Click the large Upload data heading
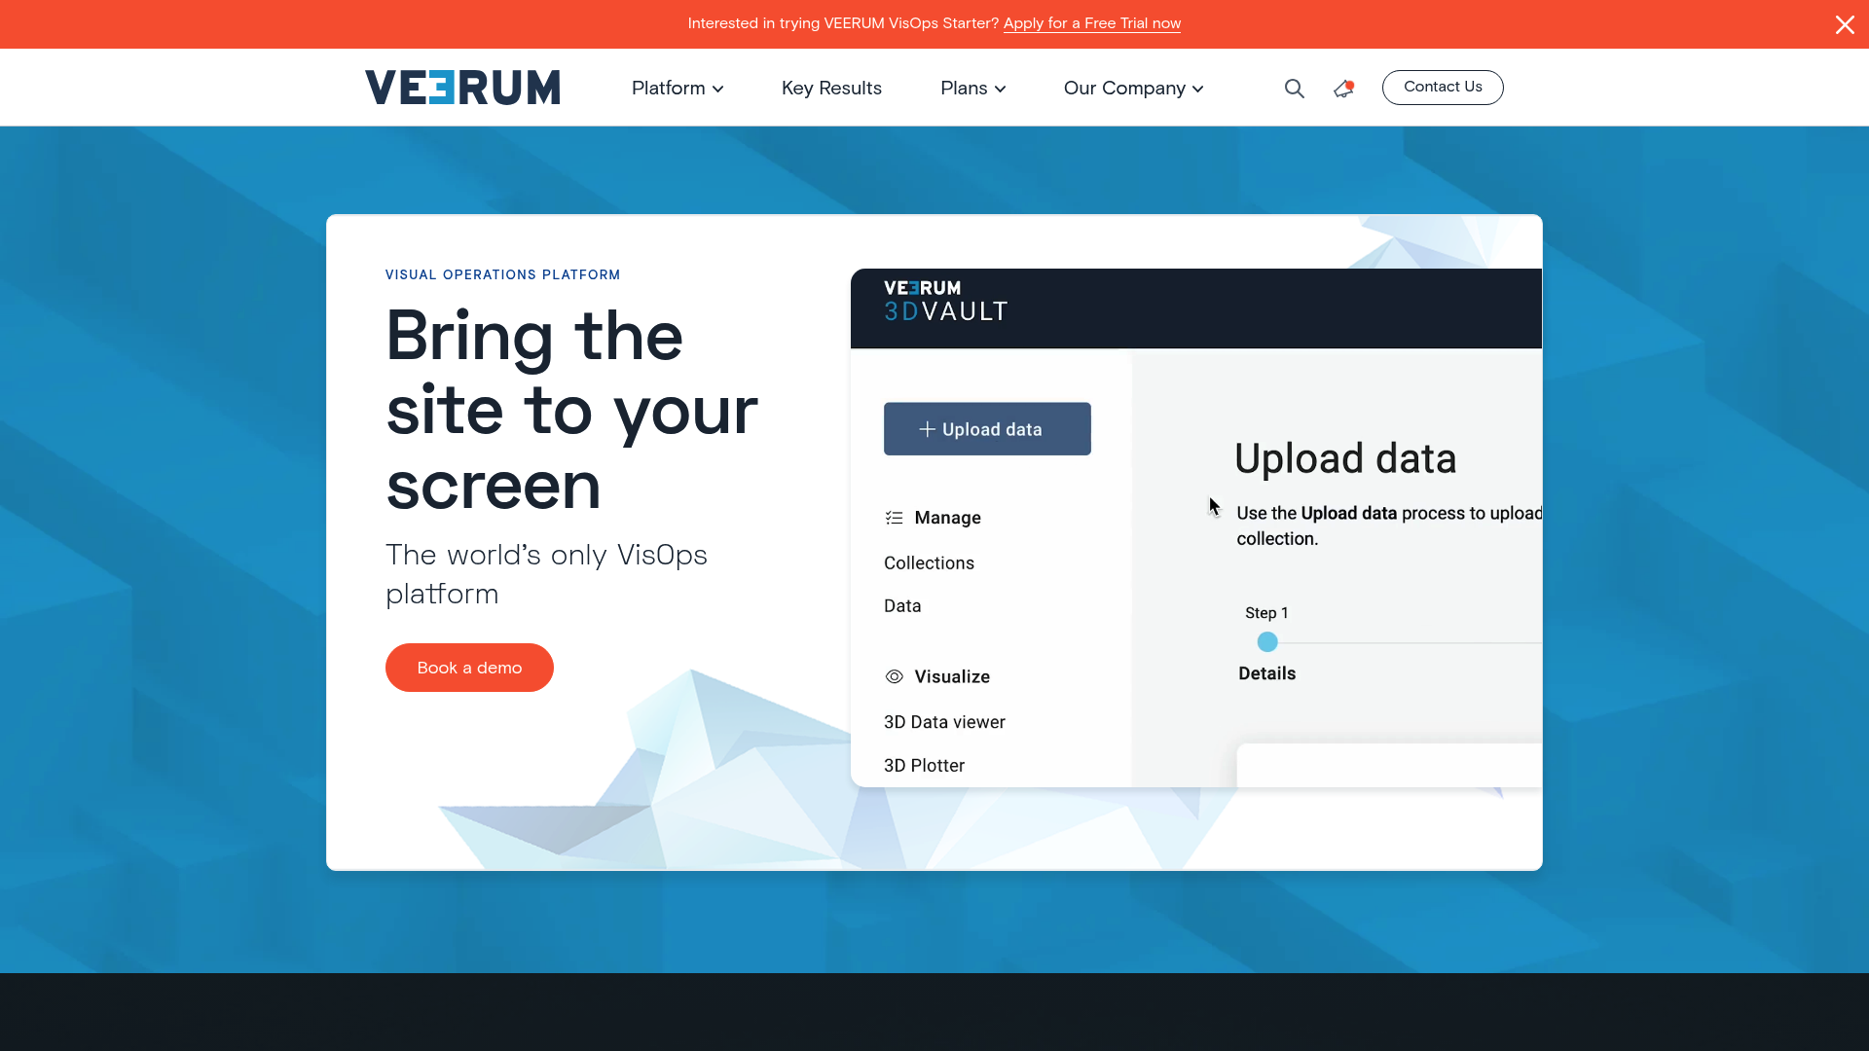1869x1051 pixels. point(1345,459)
